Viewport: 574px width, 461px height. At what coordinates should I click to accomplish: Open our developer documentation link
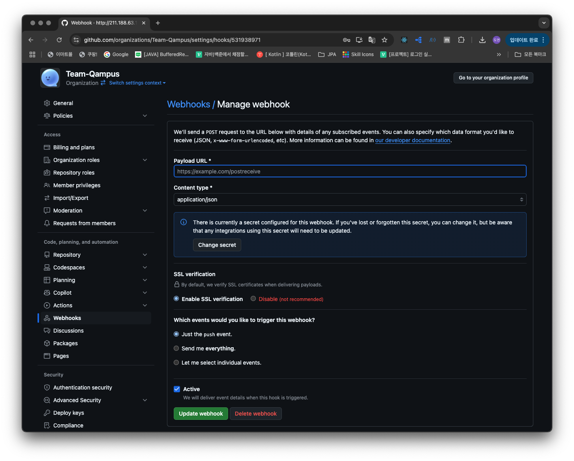413,140
